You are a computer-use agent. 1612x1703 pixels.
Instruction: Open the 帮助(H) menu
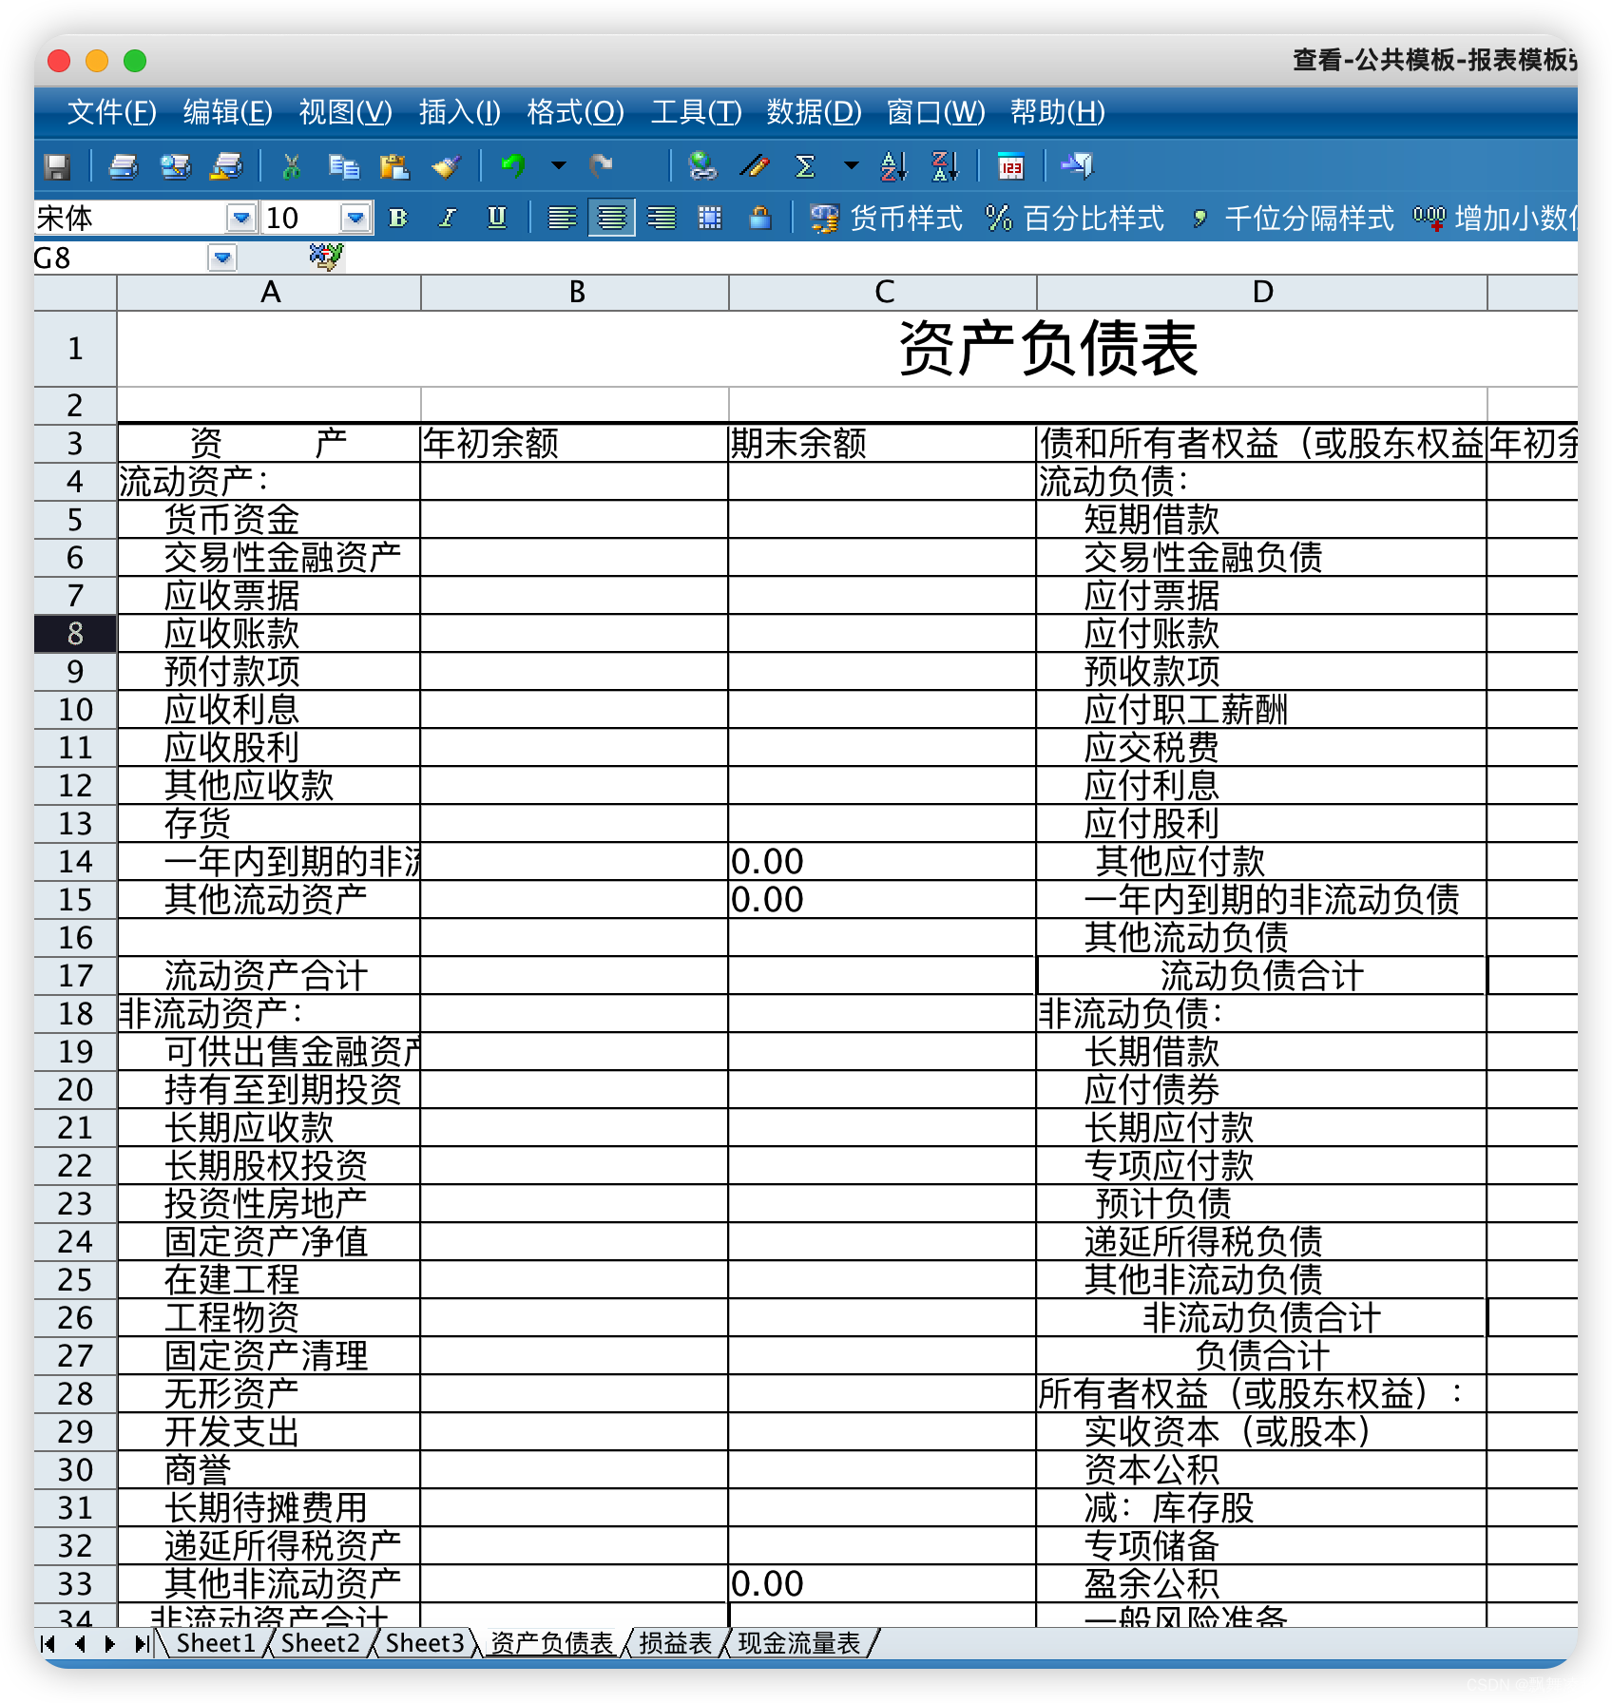click(x=1057, y=112)
